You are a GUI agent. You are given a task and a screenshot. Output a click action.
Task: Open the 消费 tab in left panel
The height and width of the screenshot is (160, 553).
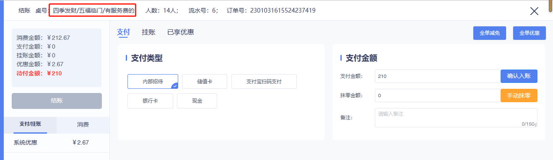coord(83,125)
